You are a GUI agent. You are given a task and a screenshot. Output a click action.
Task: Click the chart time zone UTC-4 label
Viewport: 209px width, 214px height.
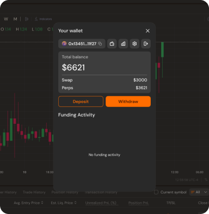(187, 180)
